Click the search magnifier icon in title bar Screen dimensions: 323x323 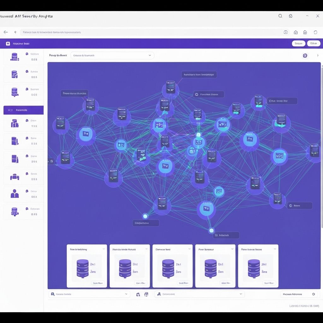(280, 16)
